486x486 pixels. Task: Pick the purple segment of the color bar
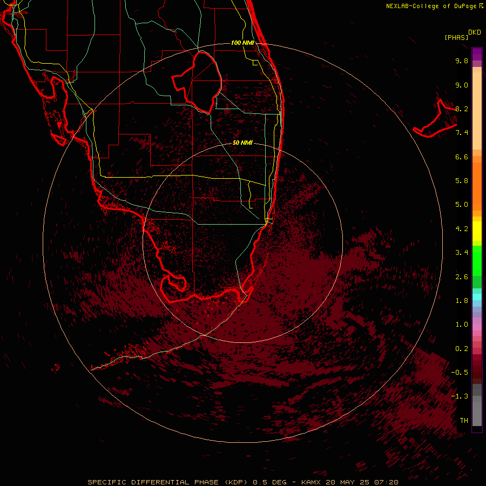(477, 54)
